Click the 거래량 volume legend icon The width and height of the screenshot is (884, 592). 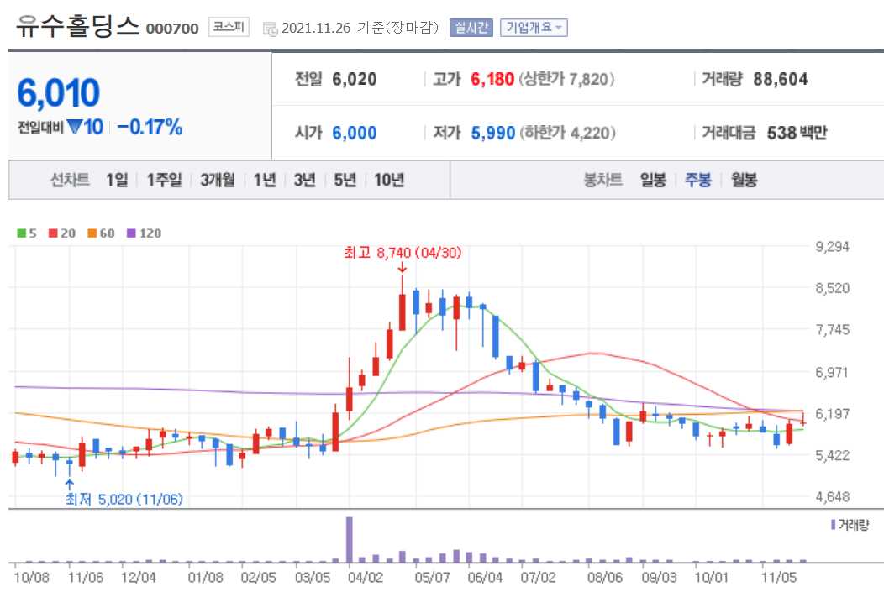833,523
